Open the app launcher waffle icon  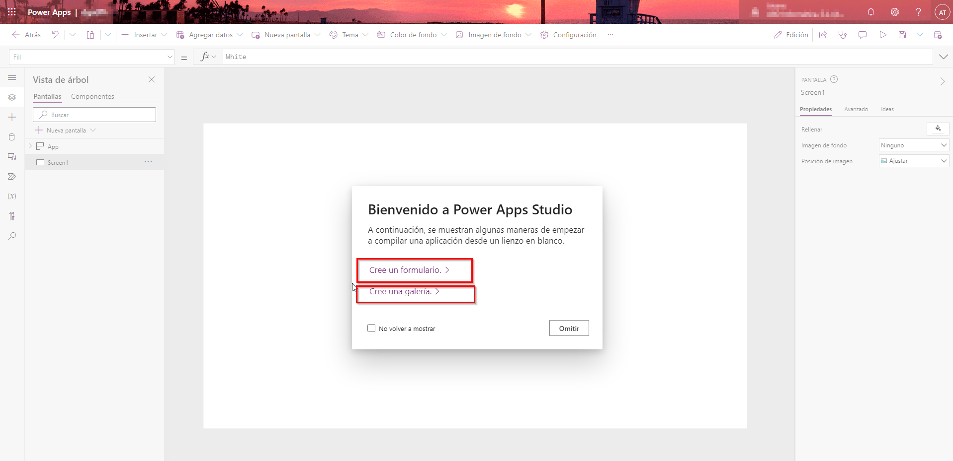point(12,12)
